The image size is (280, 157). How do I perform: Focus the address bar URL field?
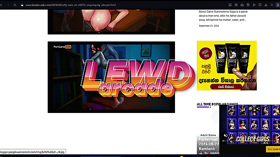coord(71,5)
